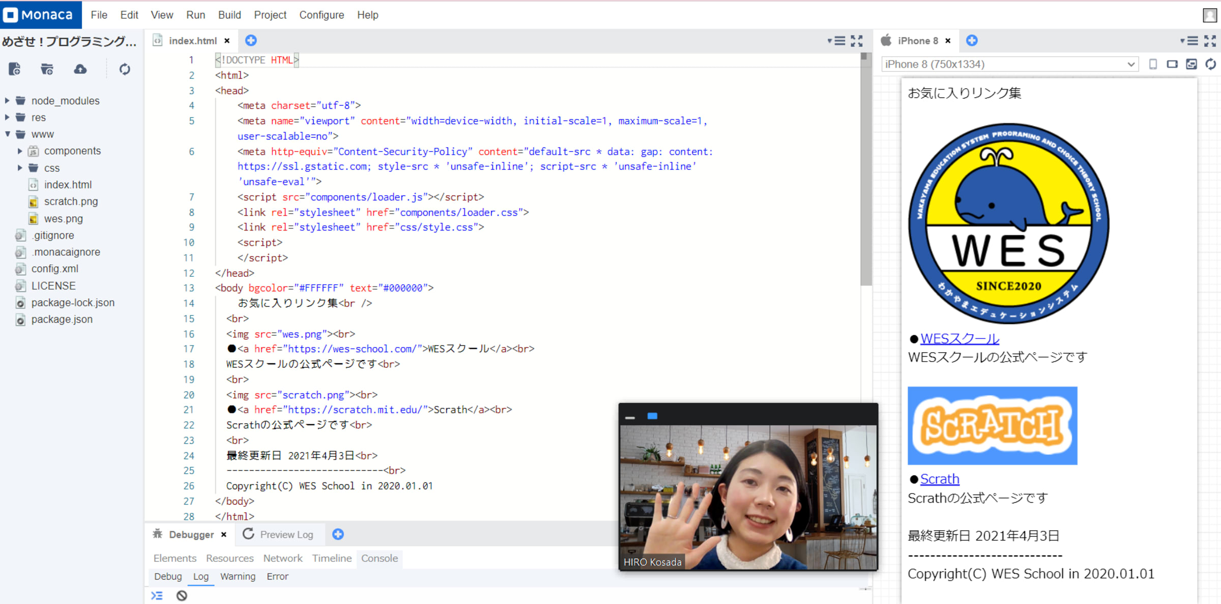Click the new folder icon in the project panel
1221x604 pixels.
pos(47,69)
